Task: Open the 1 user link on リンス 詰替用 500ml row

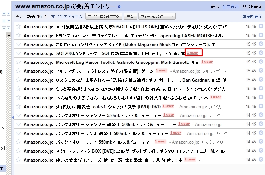Action: point(175,133)
